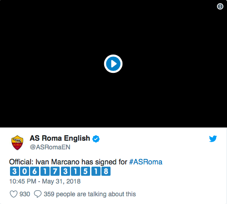This screenshot has height=204, width=227.
Task: Click the tweet text "Official: Ivan Marcano has signed"
Action: 63,162
